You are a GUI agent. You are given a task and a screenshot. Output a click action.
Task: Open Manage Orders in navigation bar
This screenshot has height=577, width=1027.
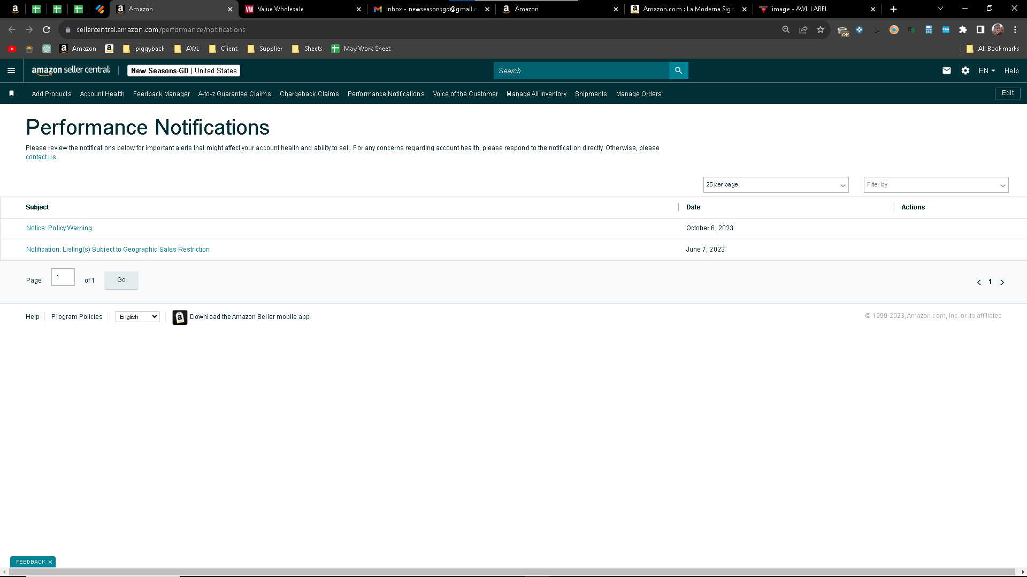[639, 94]
